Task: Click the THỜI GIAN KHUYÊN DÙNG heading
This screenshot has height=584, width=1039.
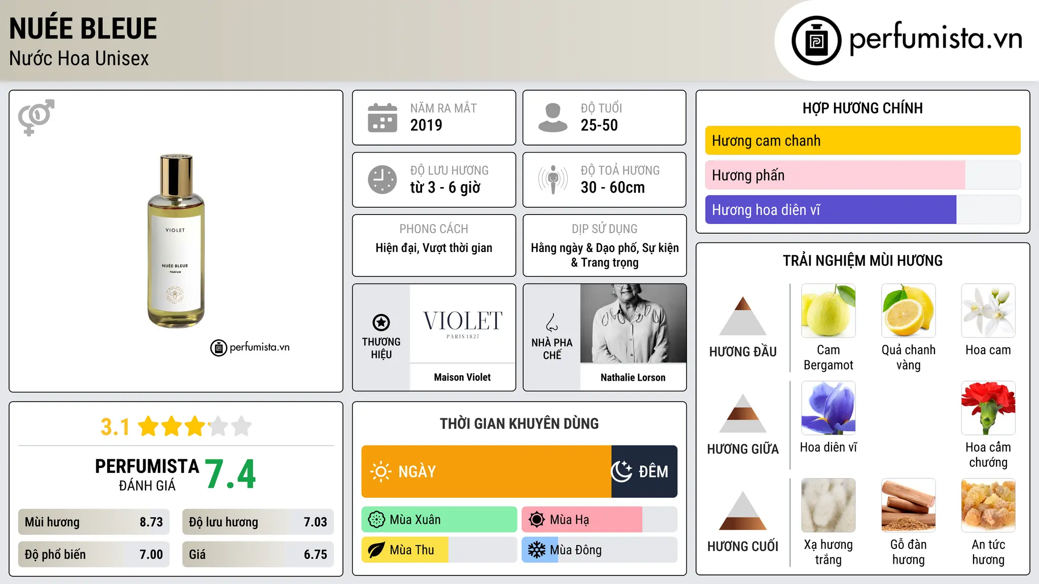Action: [519, 423]
